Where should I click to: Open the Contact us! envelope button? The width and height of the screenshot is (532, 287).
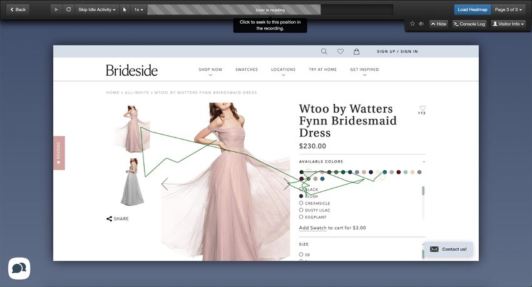(448, 249)
